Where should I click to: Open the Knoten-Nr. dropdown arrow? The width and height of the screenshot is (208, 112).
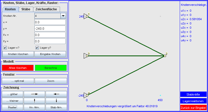(x=63, y=16)
